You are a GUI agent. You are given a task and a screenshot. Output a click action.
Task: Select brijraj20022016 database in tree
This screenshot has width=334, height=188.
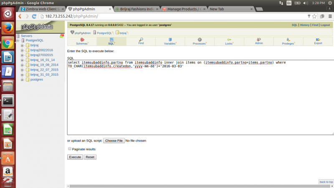point(41,50)
